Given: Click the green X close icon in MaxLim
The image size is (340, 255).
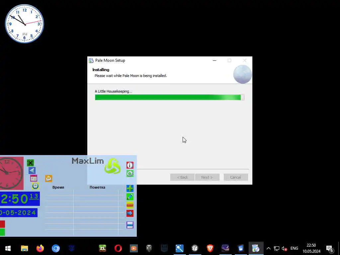Looking at the screenshot, I should pyautogui.click(x=30, y=163).
